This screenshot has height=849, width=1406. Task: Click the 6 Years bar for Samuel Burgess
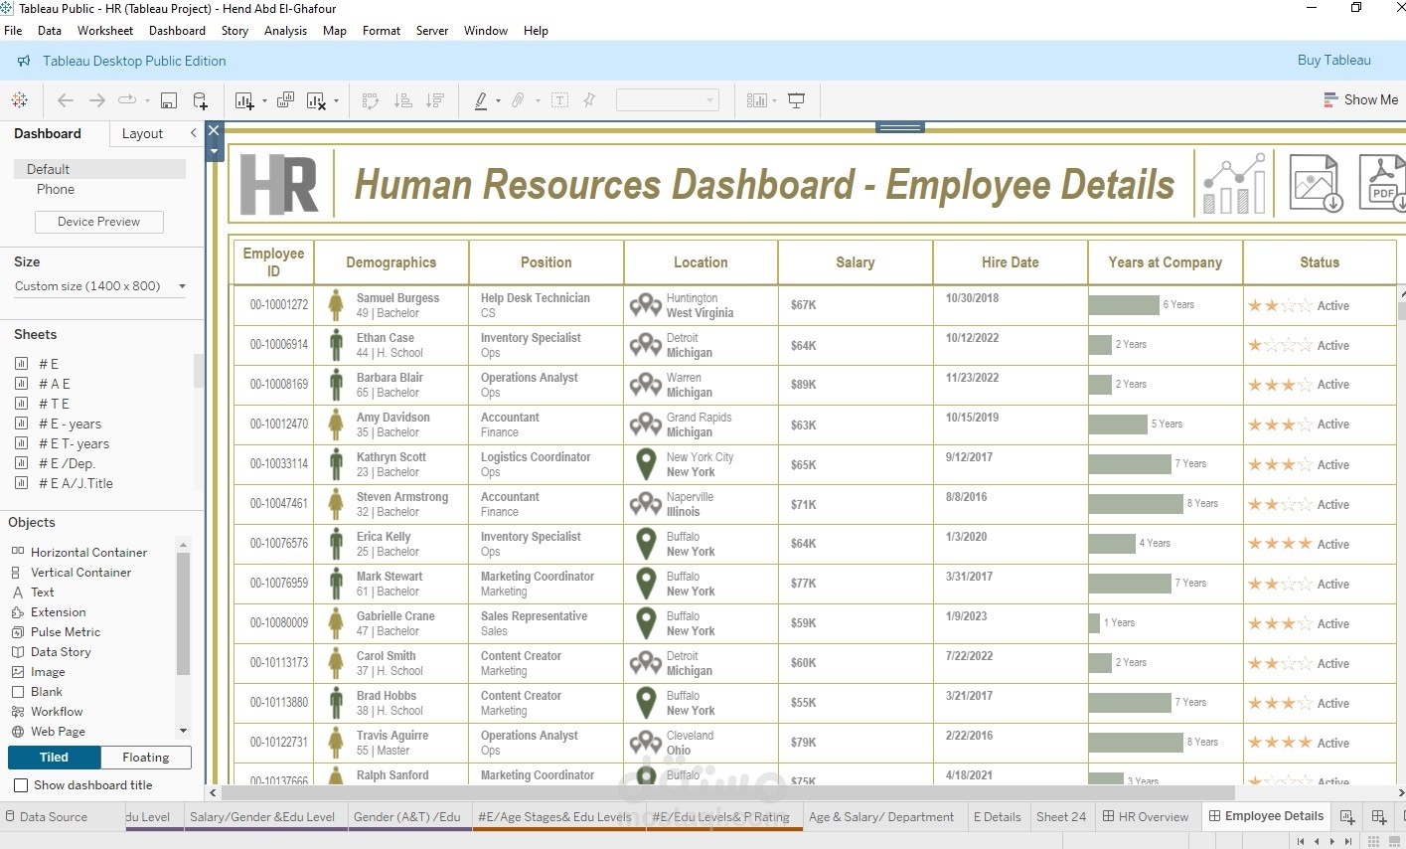1124,305
